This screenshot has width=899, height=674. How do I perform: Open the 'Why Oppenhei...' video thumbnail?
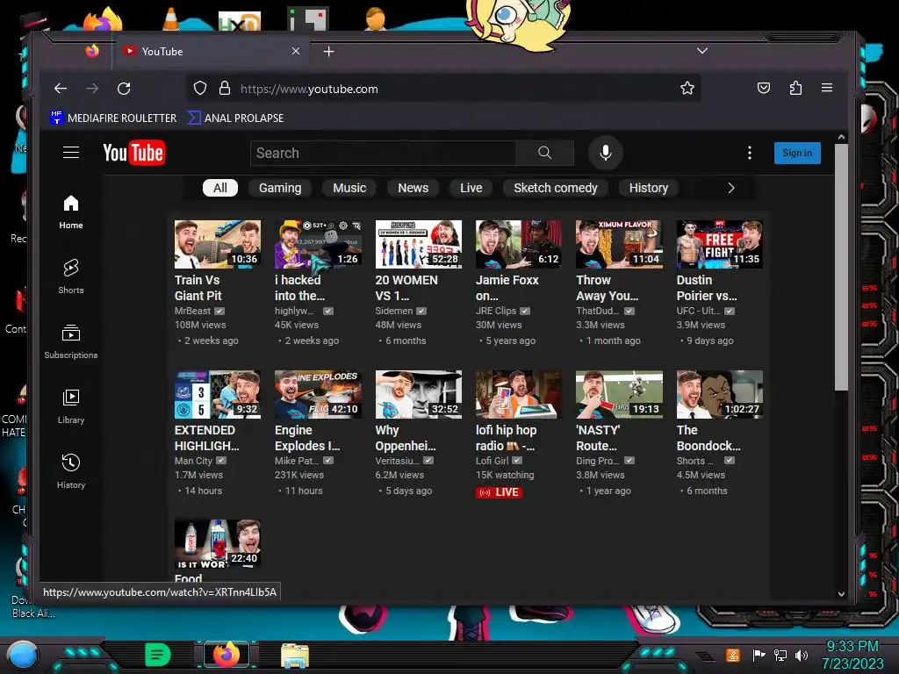pyautogui.click(x=419, y=394)
